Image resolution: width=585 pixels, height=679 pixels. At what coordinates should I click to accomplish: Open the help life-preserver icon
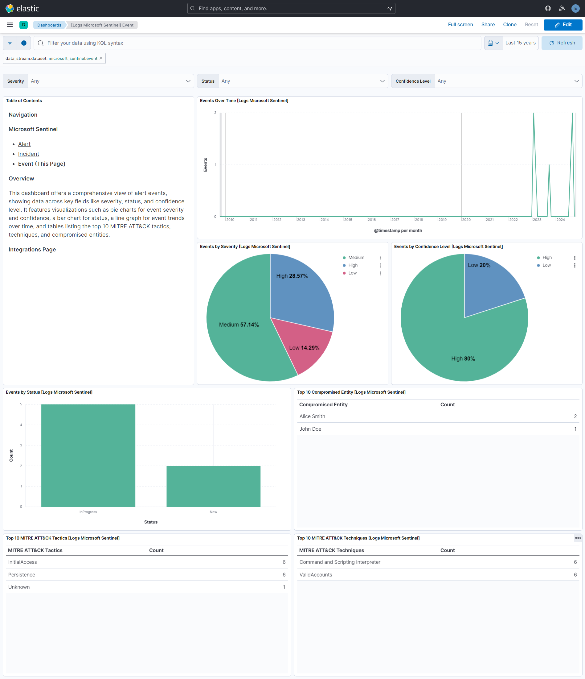tap(548, 8)
